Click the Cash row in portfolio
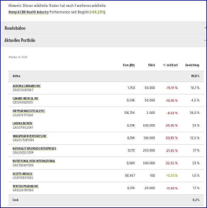The height and width of the screenshot is (208, 207). 104,200
